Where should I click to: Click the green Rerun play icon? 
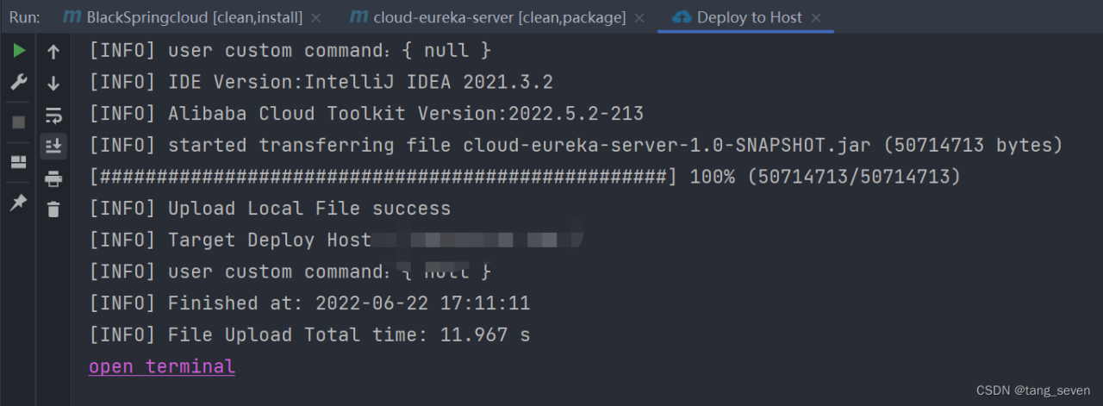click(x=18, y=51)
